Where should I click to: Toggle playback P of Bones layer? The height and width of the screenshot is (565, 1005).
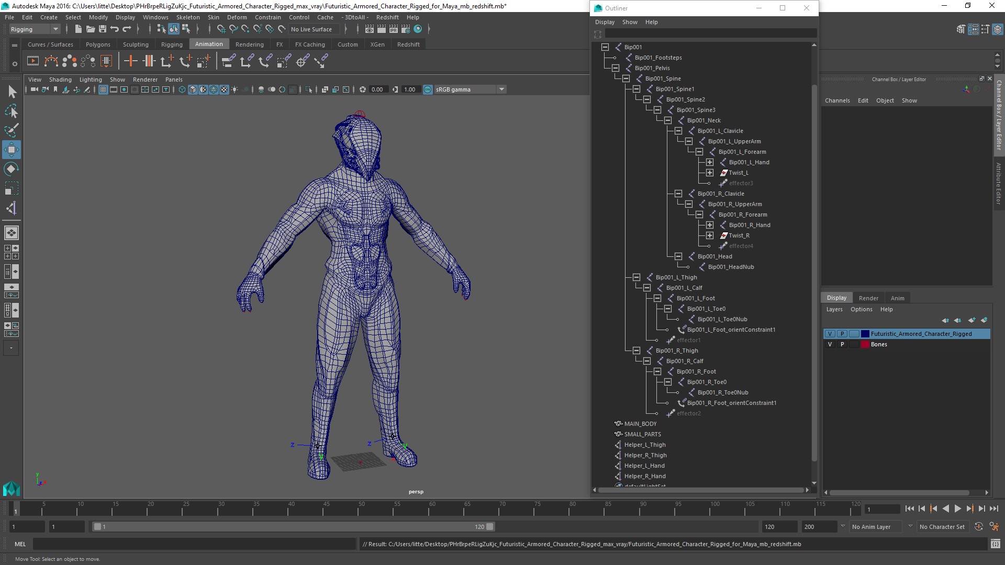pos(842,344)
